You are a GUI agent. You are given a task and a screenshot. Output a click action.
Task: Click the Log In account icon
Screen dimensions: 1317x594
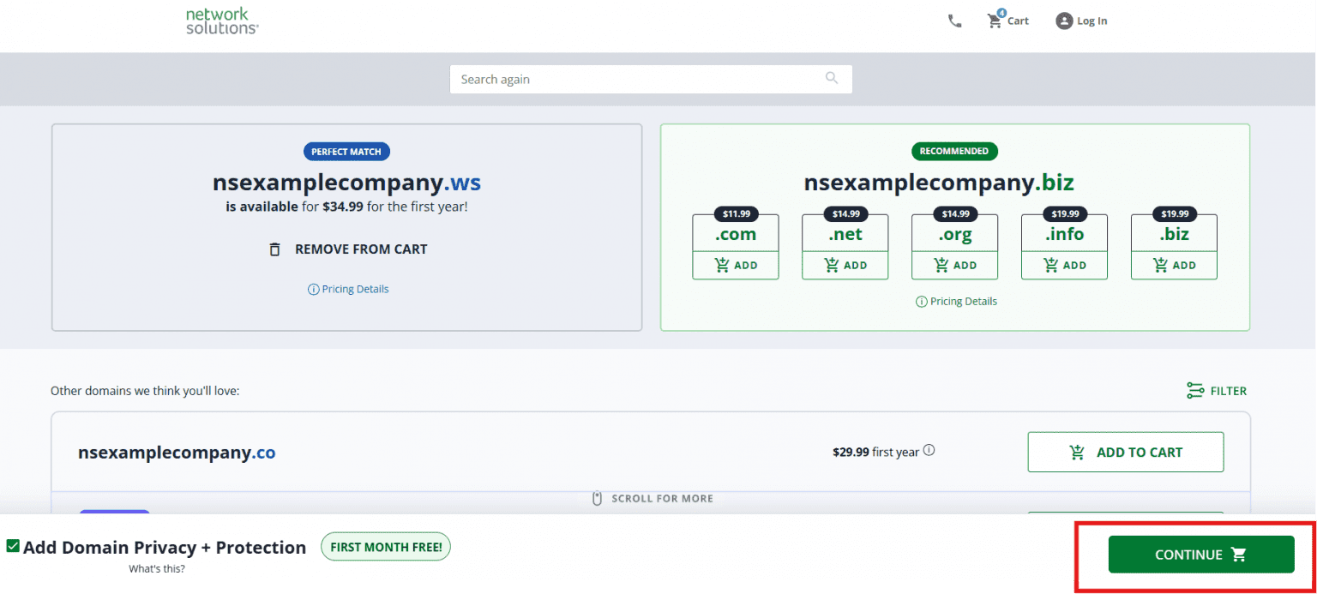click(1064, 21)
